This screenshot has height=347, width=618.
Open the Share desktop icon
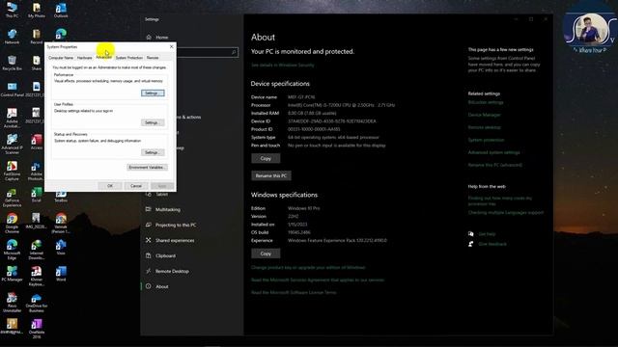click(x=37, y=63)
